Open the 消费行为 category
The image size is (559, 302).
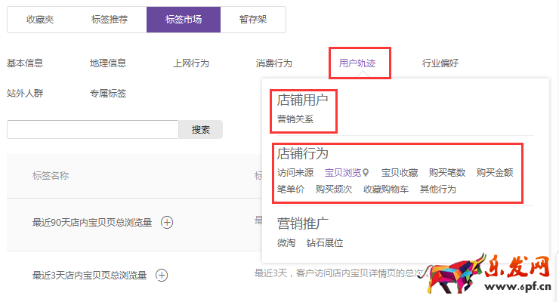273,63
